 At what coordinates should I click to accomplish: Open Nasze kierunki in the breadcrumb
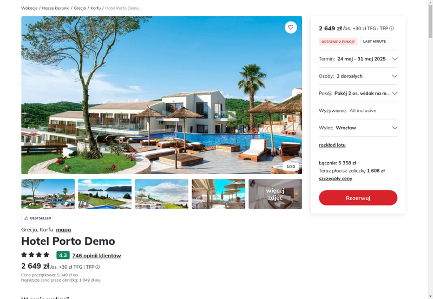click(56, 8)
